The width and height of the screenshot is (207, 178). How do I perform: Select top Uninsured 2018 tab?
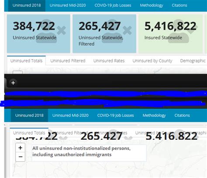click(x=27, y=5)
